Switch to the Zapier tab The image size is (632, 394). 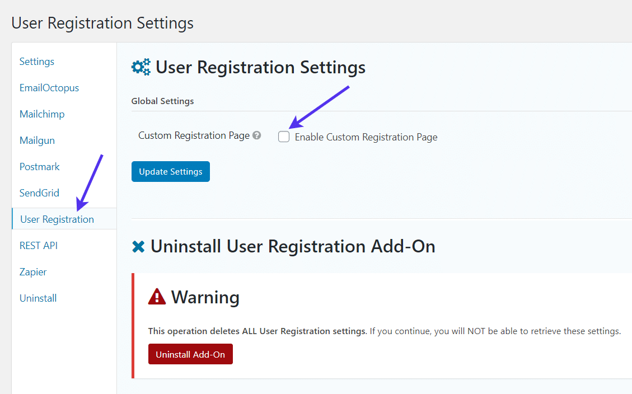pyautogui.click(x=32, y=271)
